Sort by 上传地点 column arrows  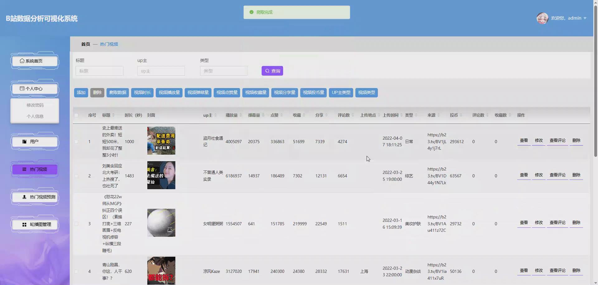click(x=379, y=115)
